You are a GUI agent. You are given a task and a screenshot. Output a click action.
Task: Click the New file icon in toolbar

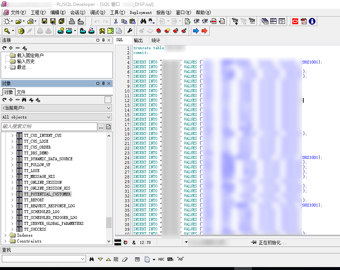pyautogui.click(x=7, y=21)
